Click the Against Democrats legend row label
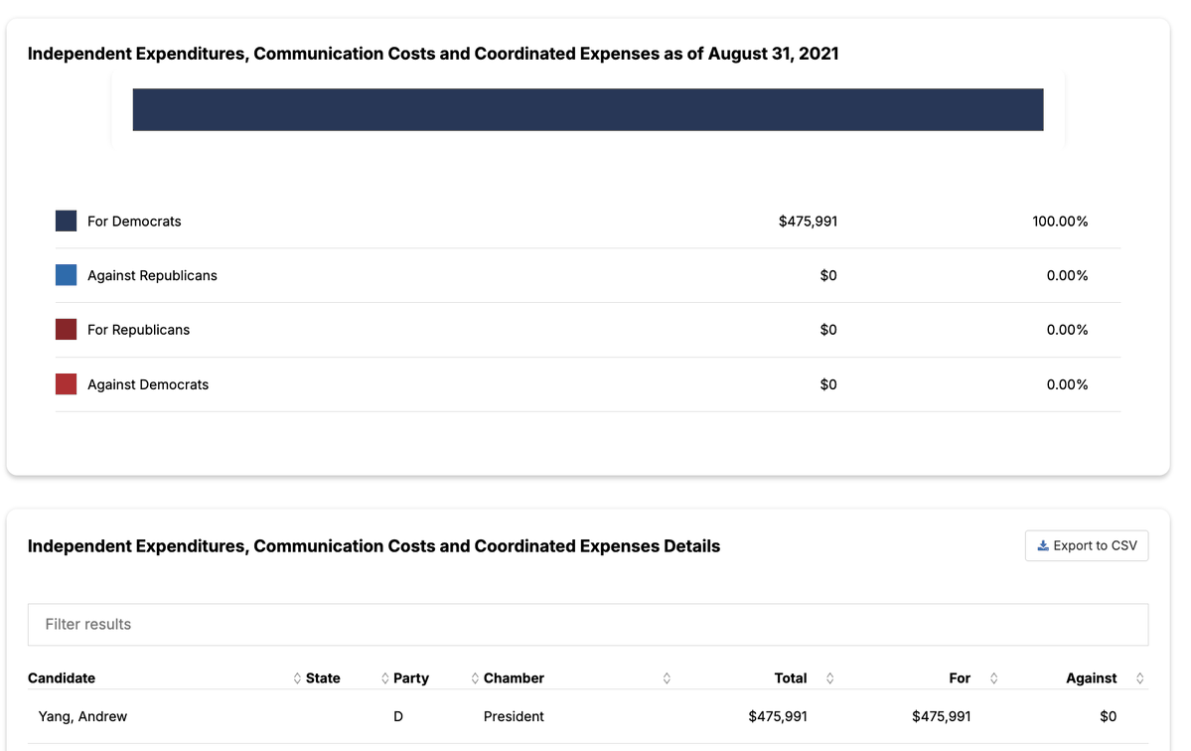Image resolution: width=1191 pixels, height=751 pixels. 148,384
